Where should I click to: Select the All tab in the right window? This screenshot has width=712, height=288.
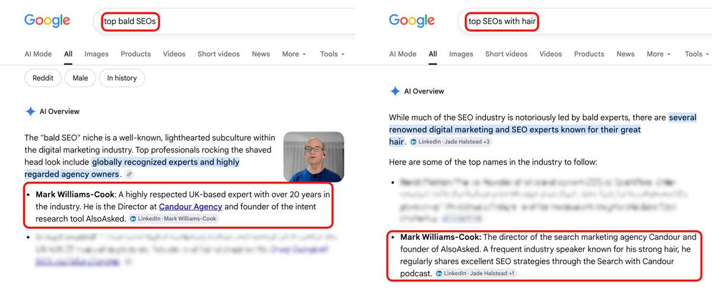[433, 54]
